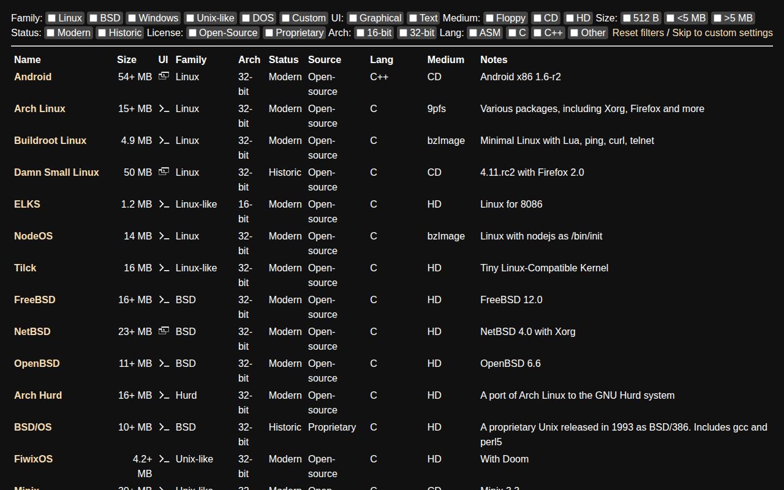The height and width of the screenshot is (490, 784).
Task: Click the Reset filters link
Action: 638,32
